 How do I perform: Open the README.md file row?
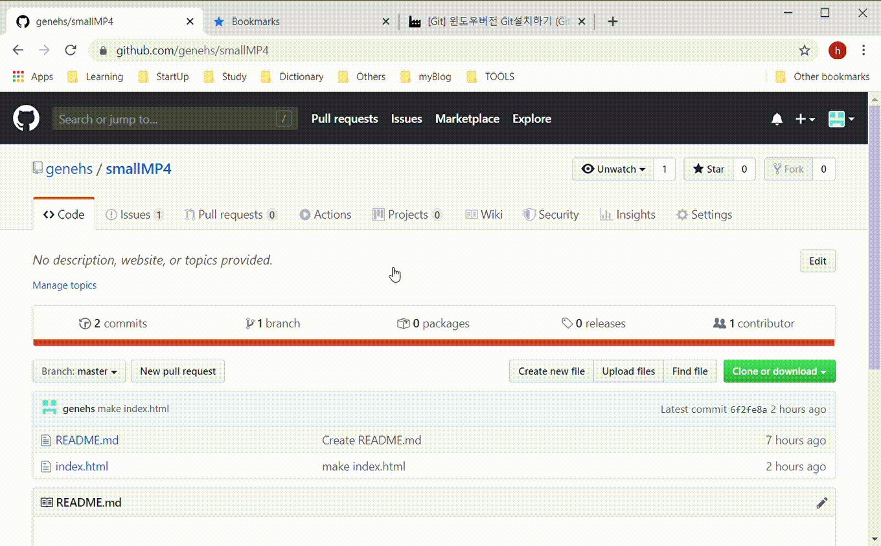click(434, 441)
